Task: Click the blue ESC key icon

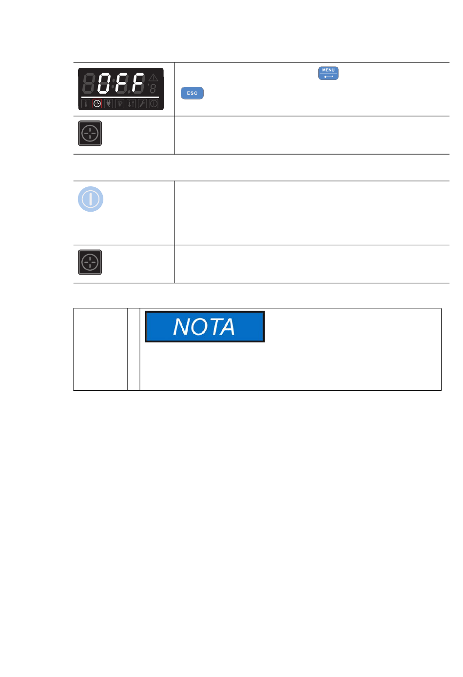Action: (192, 93)
